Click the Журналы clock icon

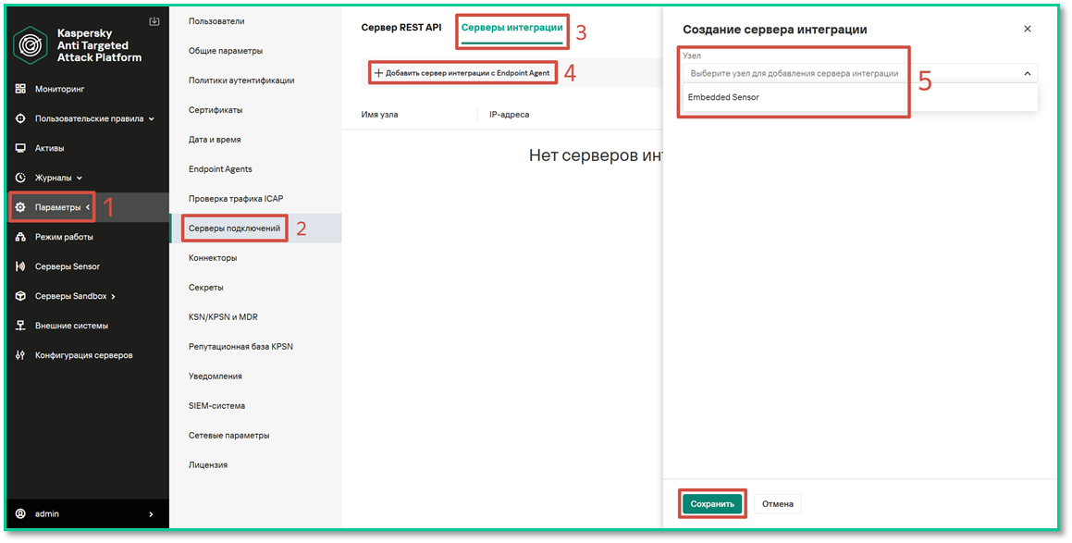coord(20,177)
